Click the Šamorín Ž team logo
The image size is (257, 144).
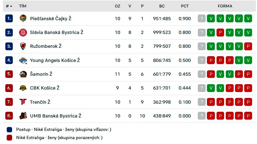[x=23, y=74]
